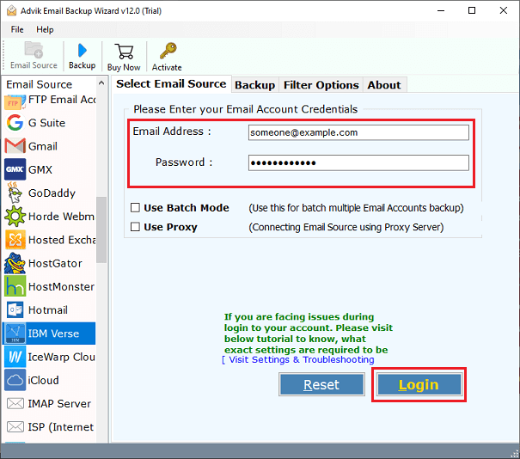
Task: Enable the Use Proxy checkbox
Action: click(x=135, y=227)
